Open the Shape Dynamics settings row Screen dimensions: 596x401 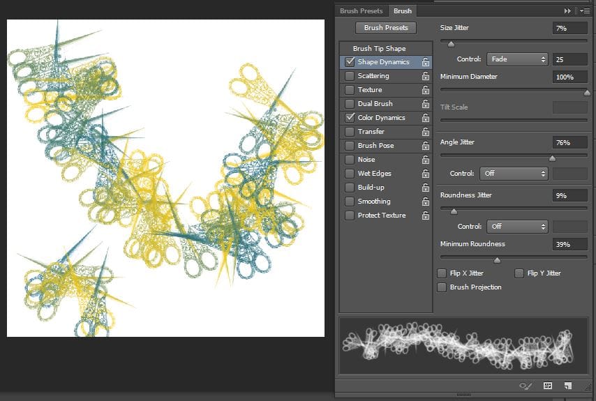tap(386, 62)
